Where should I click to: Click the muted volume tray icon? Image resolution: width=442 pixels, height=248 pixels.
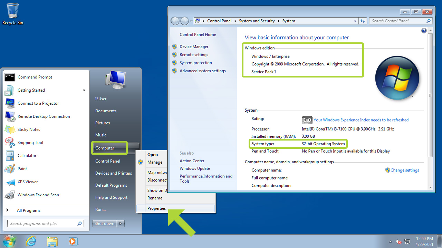(x=399, y=241)
